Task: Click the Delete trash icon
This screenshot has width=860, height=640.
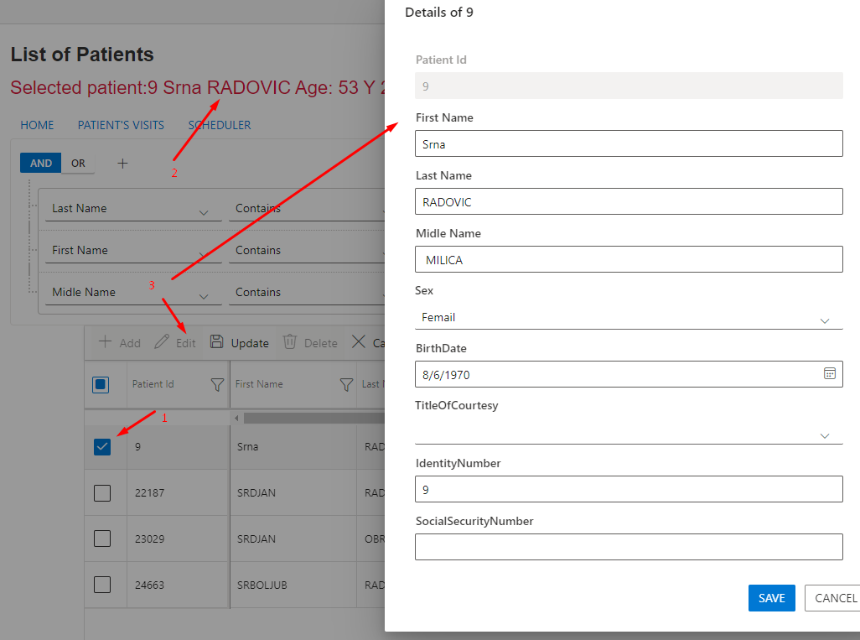Action: (290, 342)
